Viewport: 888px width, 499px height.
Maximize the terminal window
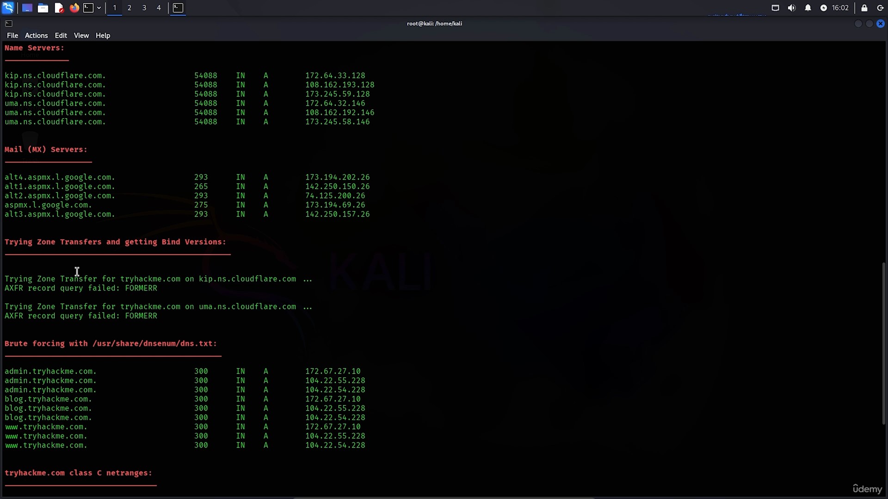click(x=869, y=24)
